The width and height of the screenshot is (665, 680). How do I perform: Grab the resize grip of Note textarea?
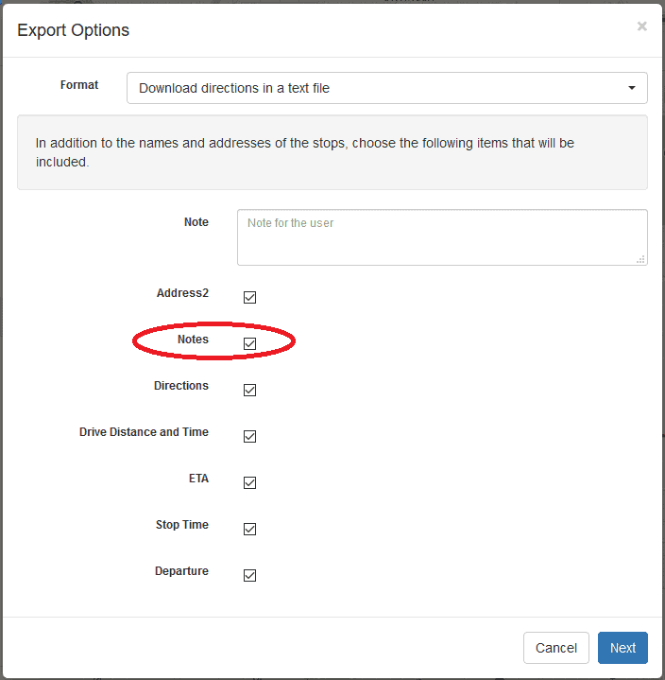pos(640,259)
